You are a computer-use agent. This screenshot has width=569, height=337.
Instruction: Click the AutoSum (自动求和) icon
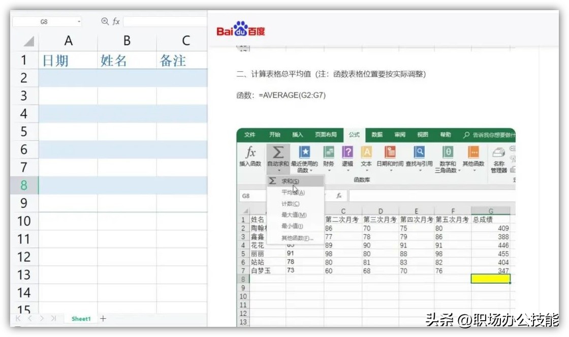pyautogui.click(x=278, y=152)
